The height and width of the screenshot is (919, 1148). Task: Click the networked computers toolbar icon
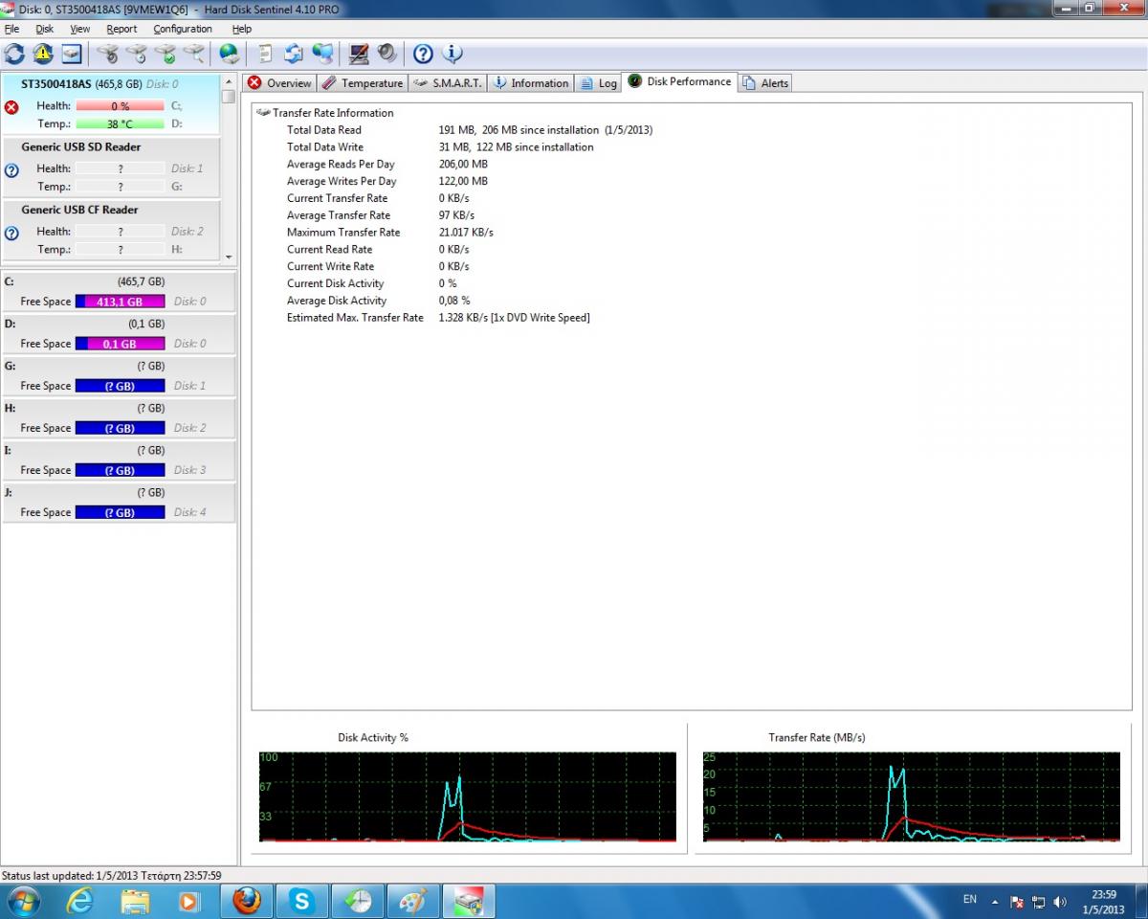pyautogui.click(x=323, y=54)
